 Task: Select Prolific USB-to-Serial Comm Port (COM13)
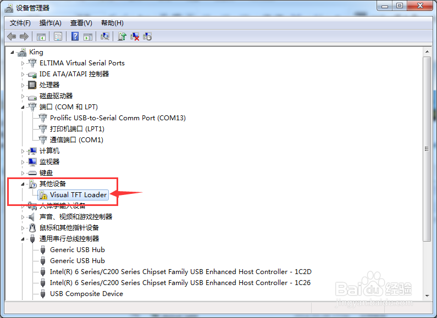click(x=118, y=118)
